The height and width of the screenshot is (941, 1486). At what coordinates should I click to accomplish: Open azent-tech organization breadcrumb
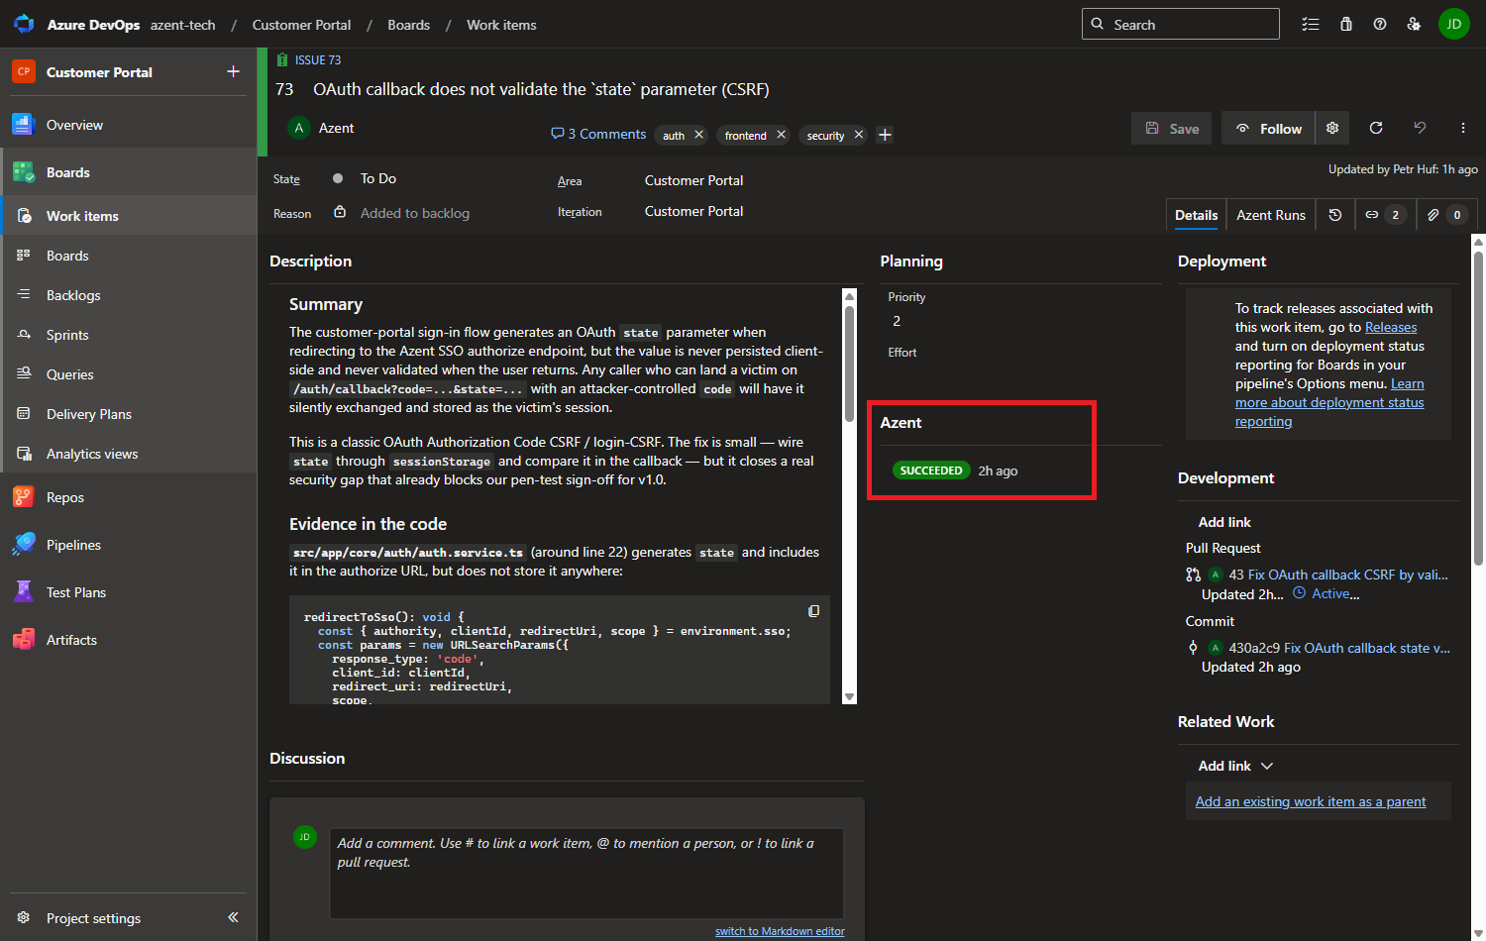tap(182, 25)
